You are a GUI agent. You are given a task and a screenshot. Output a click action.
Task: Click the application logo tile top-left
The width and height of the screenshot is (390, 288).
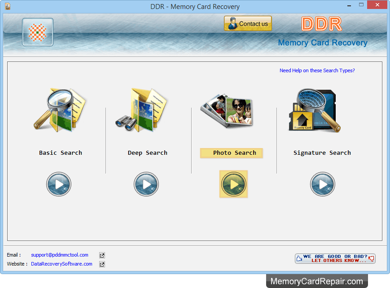tap(37, 32)
